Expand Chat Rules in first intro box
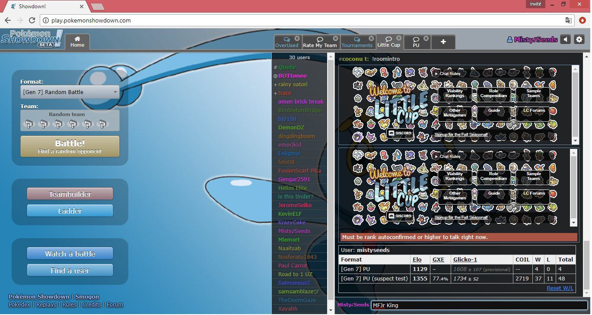The width and height of the screenshot is (592, 315). pyautogui.click(x=447, y=74)
